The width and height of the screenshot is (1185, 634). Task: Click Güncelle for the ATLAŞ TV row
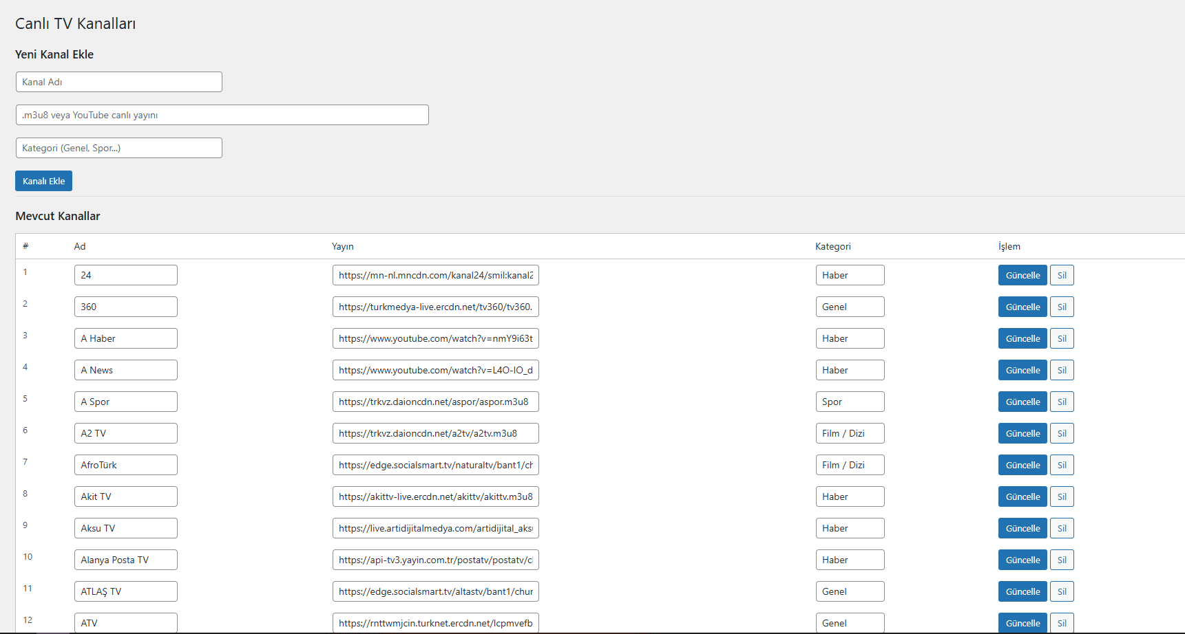pos(1022,591)
